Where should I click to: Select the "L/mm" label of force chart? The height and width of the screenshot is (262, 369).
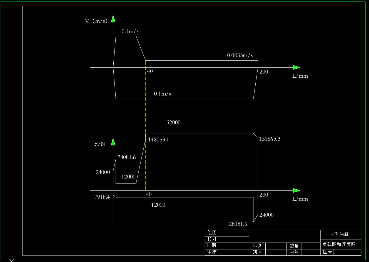(300, 199)
